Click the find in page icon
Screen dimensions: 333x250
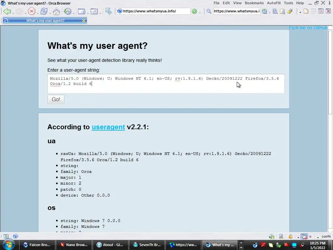[x=275, y=11]
